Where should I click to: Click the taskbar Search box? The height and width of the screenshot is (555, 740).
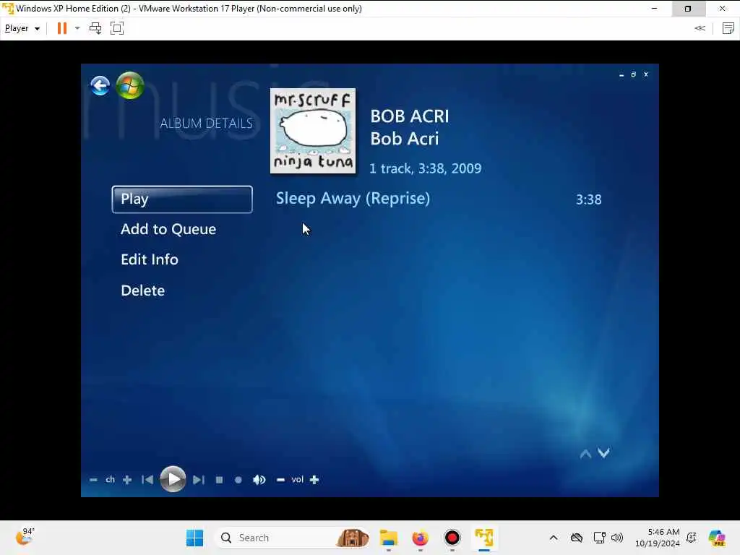click(293, 538)
